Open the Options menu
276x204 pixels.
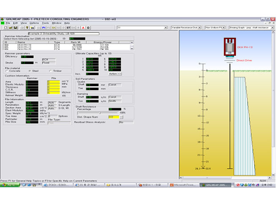[34, 23]
